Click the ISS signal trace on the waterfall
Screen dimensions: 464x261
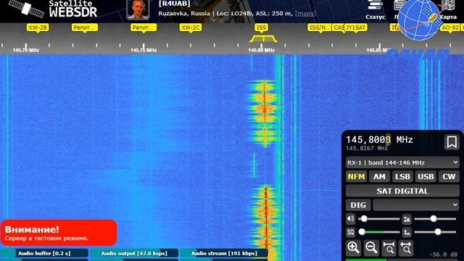click(265, 112)
